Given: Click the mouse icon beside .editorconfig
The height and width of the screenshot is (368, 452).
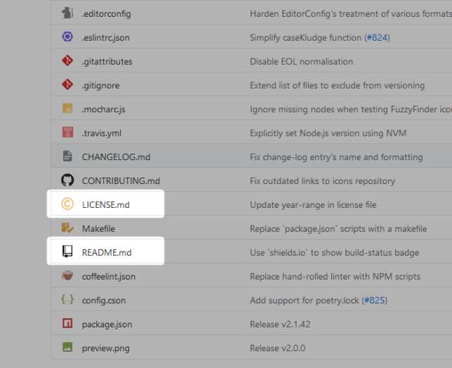Looking at the screenshot, I should (67, 13).
